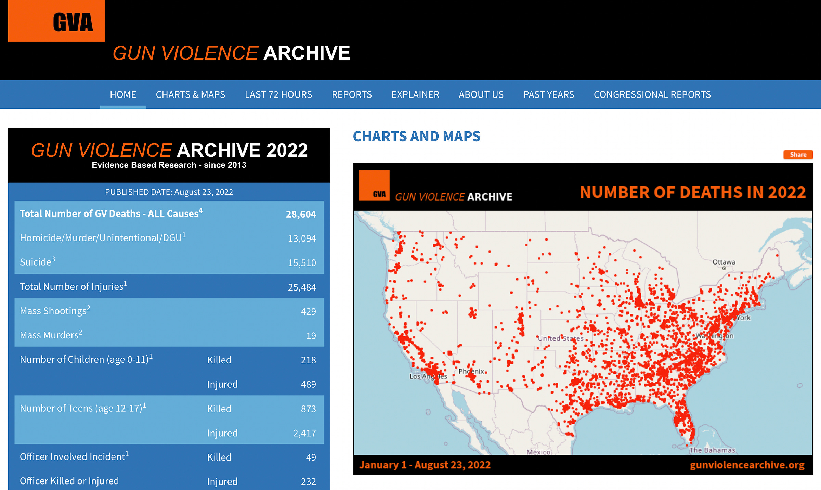Click the Suicide row label
The image size is (821, 490).
(x=37, y=261)
